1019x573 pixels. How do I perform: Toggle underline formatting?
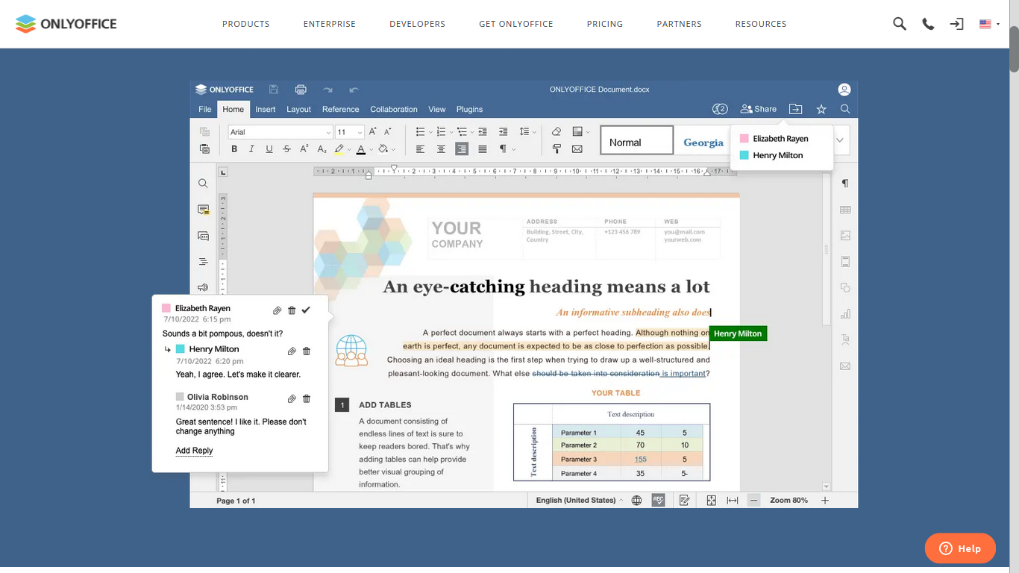(269, 149)
